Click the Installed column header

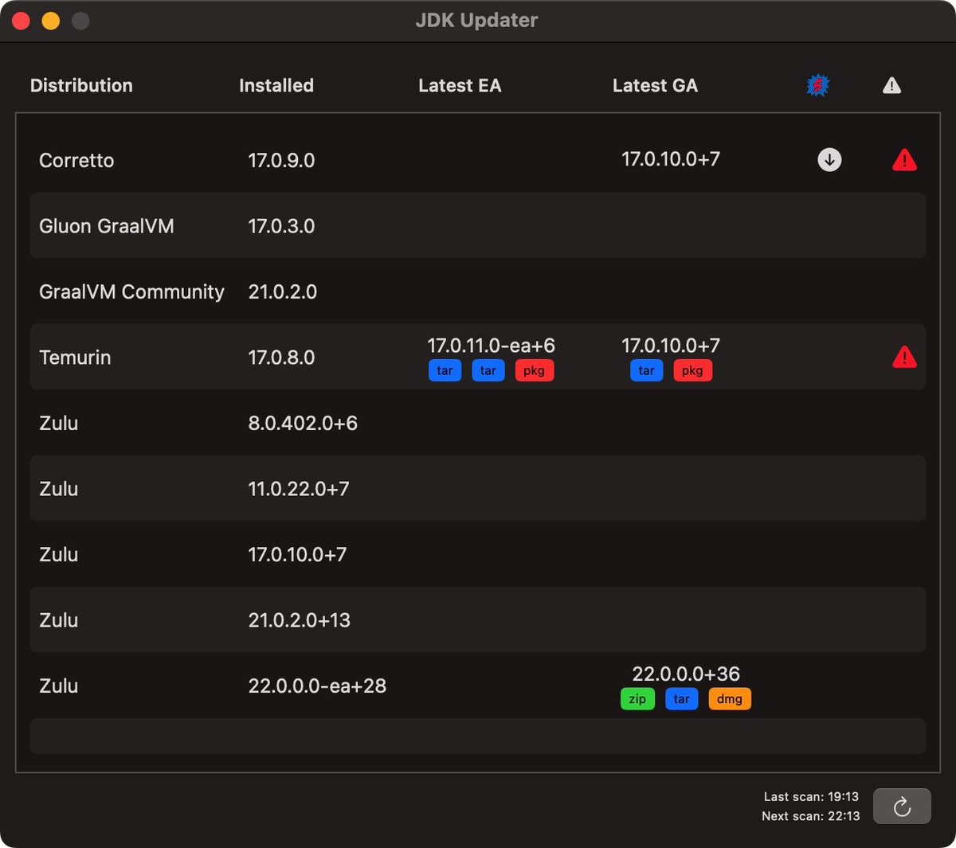pyautogui.click(x=276, y=85)
